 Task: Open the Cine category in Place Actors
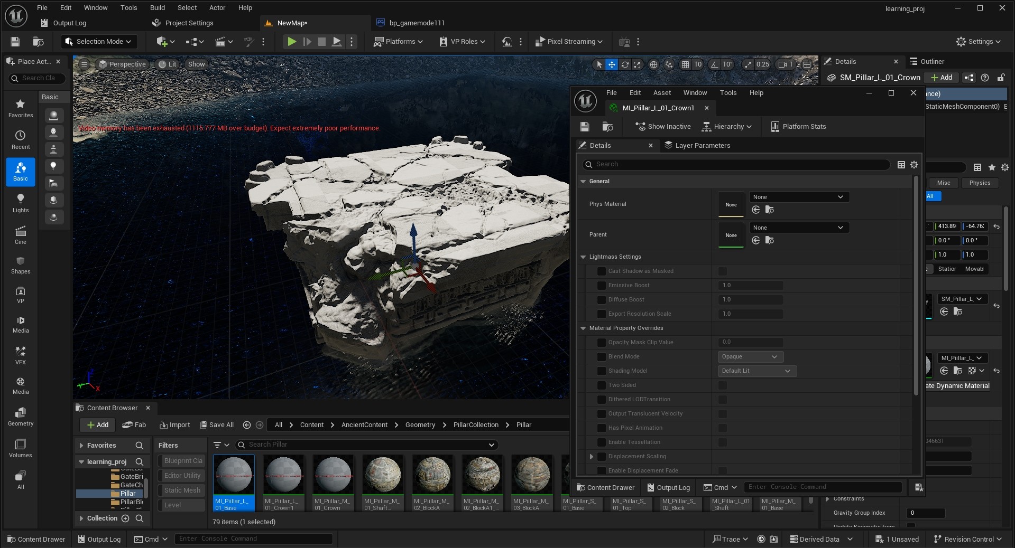[x=21, y=235]
